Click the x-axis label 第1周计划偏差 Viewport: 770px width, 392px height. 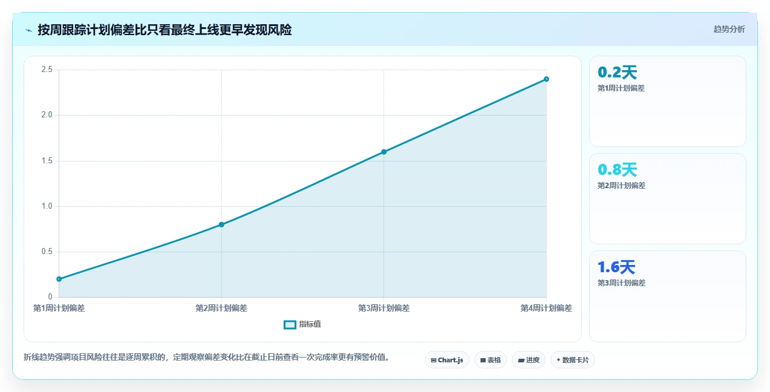[59, 308]
